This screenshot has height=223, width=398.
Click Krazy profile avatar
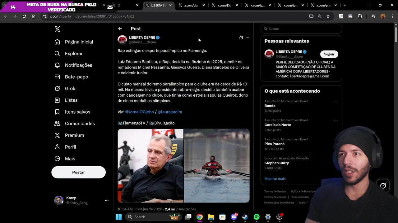pos(59,200)
